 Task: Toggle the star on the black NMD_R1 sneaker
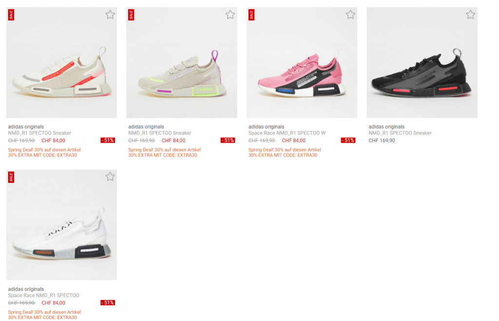click(470, 15)
